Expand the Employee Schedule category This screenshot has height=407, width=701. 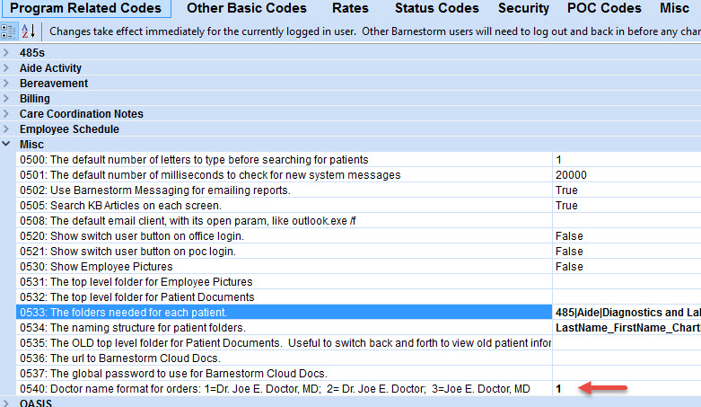6,128
